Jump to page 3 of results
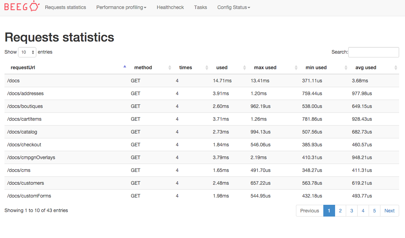The image size is (405, 238). point(352,211)
